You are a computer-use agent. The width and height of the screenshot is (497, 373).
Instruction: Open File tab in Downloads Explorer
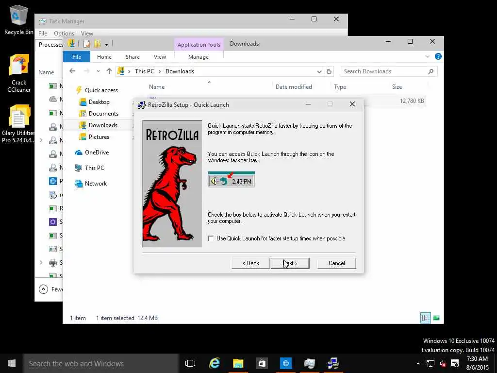(x=77, y=57)
